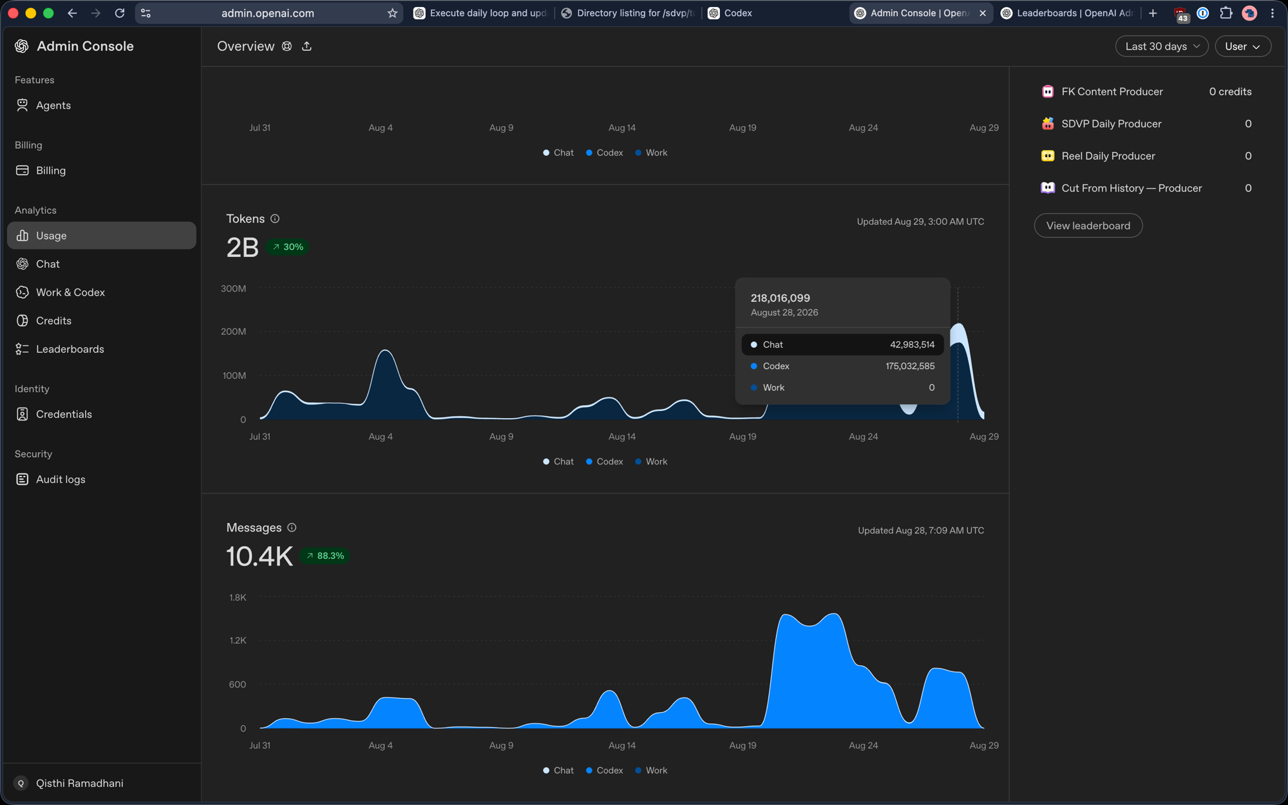Switch to Leaderboards OpenAI Admin tab

1069,13
